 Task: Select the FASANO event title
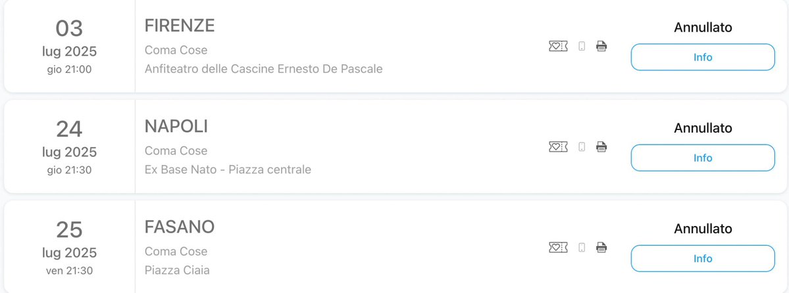pyautogui.click(x=180, y=227)
